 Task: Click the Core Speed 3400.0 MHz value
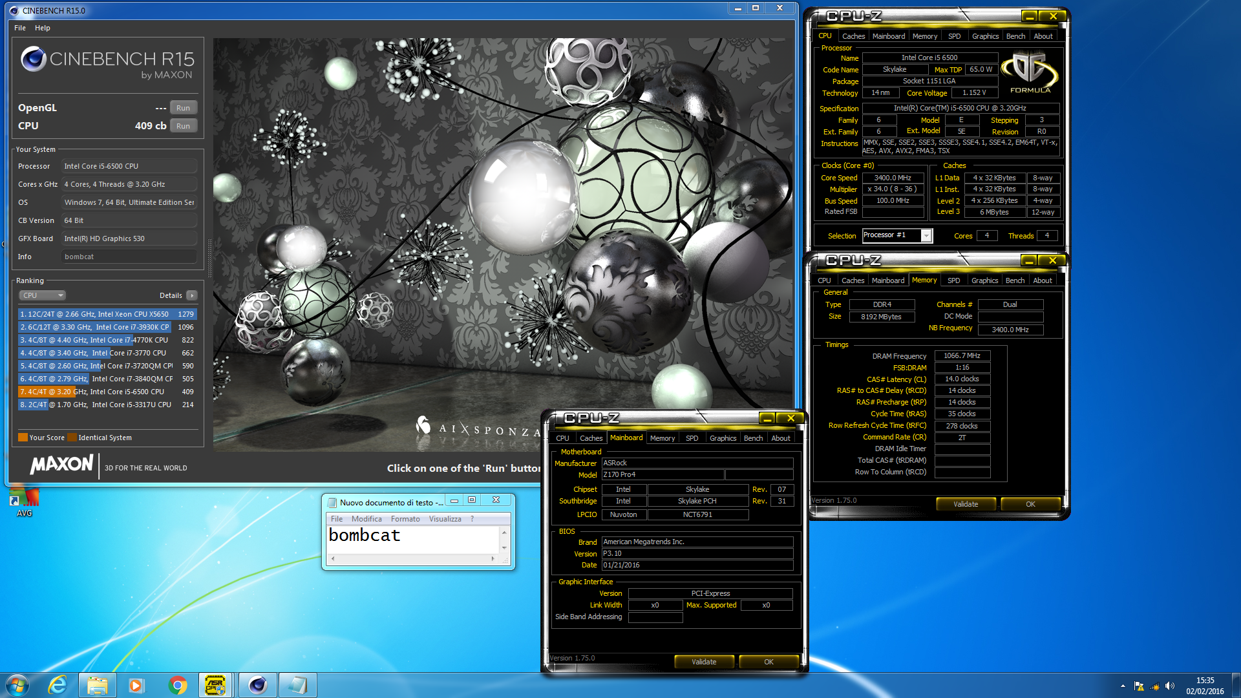click(x=893, y=178)
